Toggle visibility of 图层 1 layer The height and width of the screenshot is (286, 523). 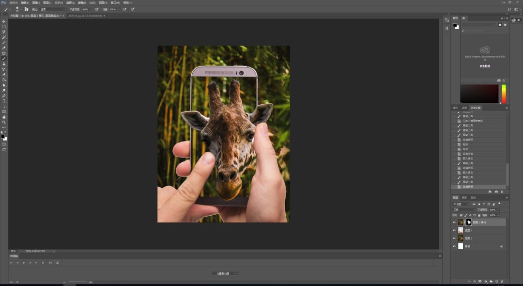[454, 230]
